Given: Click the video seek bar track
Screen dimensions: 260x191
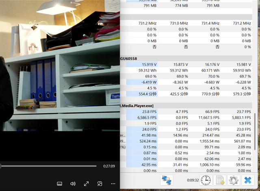Looking at the screenshot, I should tap(49, 166).
